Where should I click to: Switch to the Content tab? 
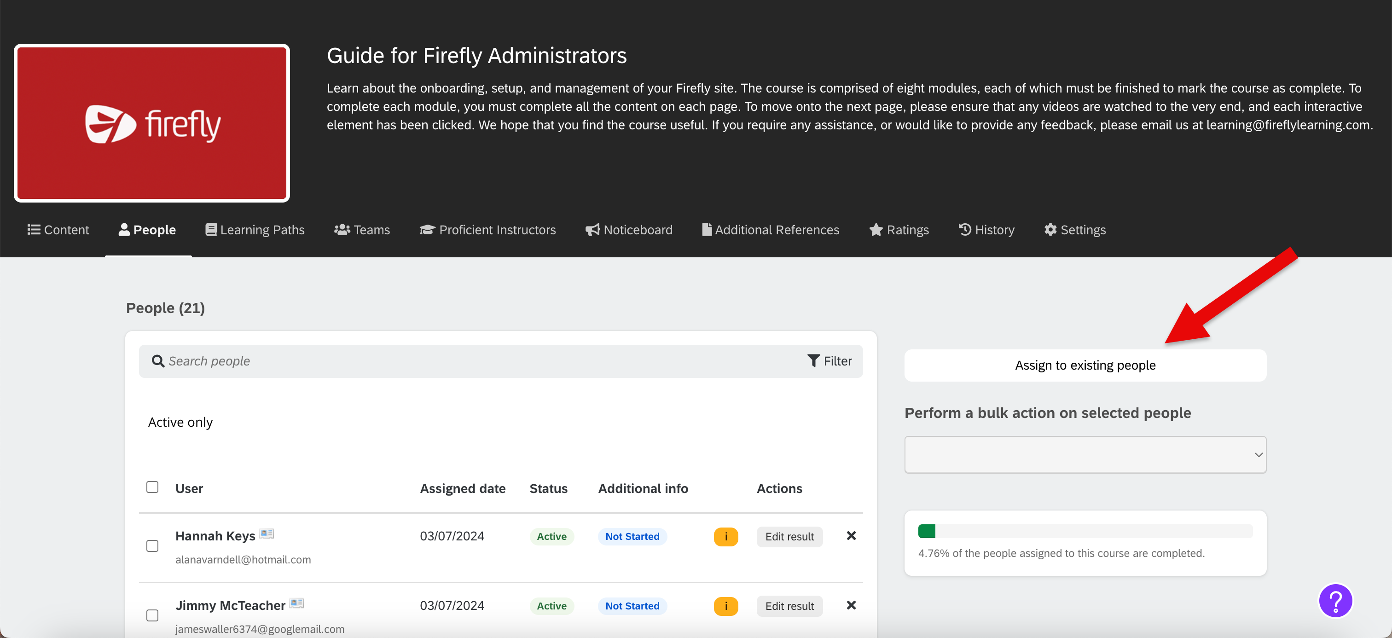click(58, 230)
